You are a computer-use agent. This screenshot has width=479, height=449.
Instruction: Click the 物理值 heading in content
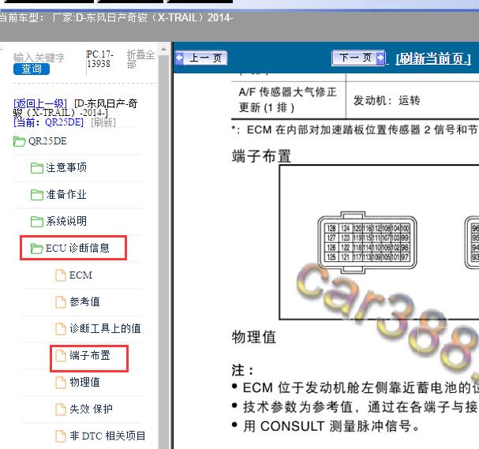(x=254, y=337)
